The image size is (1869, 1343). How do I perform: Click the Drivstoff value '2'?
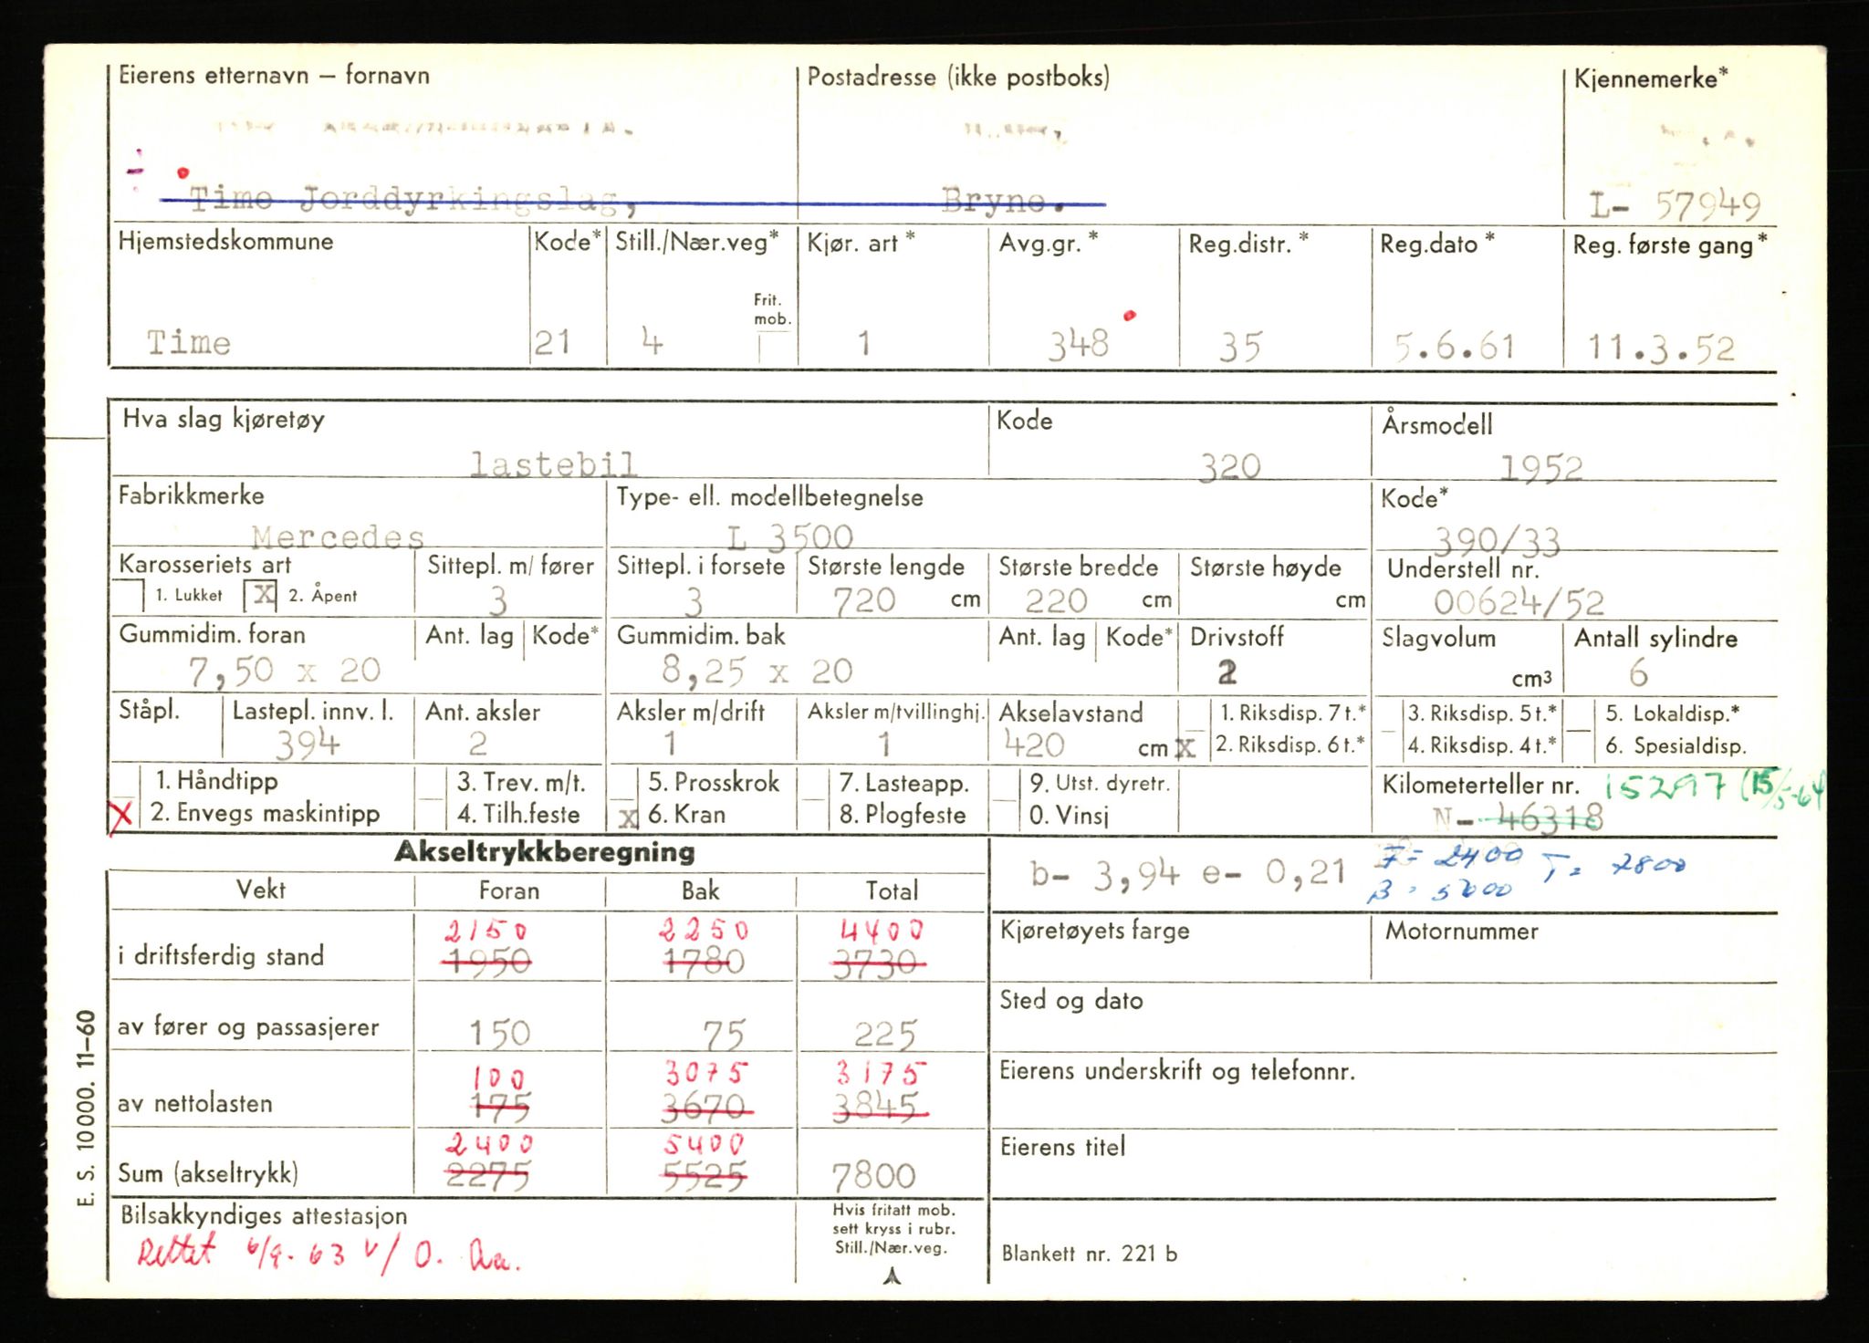click(1227, 672)
